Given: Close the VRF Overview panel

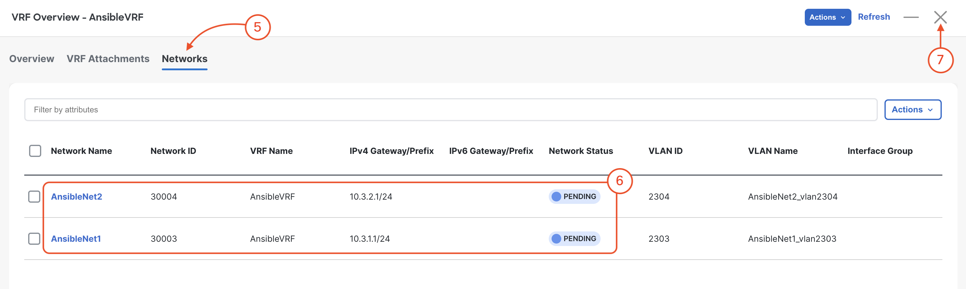Looking at the screenshot, I should click(940, 17).
